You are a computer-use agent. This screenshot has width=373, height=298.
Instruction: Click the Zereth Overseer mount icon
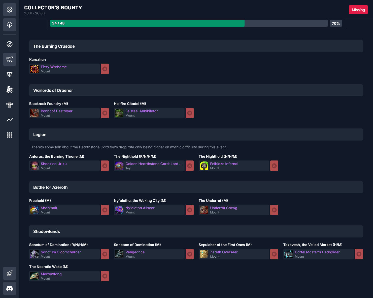tap(204, 254)
